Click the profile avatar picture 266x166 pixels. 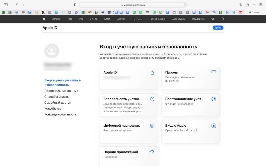pos(52,51)
